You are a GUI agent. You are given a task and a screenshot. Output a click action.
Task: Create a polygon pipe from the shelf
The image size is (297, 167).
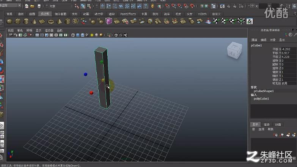pyautogui.click(x=67, y=21)
